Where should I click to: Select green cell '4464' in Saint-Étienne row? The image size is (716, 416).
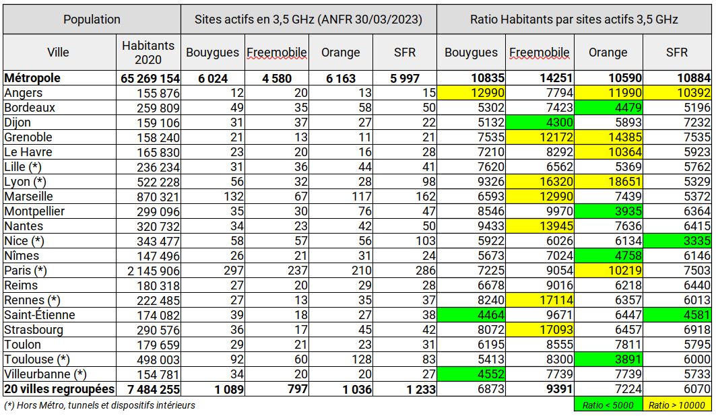[471, 315]
